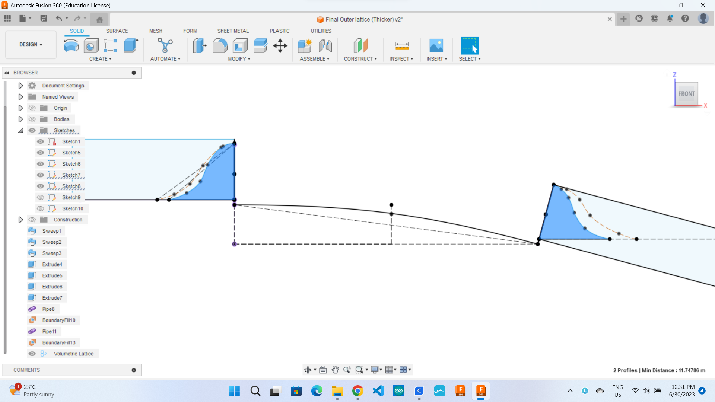Image resolution: width=715 pixels, height=402 pixels.
Task: Click the Insert image icon
Action: 436,46
